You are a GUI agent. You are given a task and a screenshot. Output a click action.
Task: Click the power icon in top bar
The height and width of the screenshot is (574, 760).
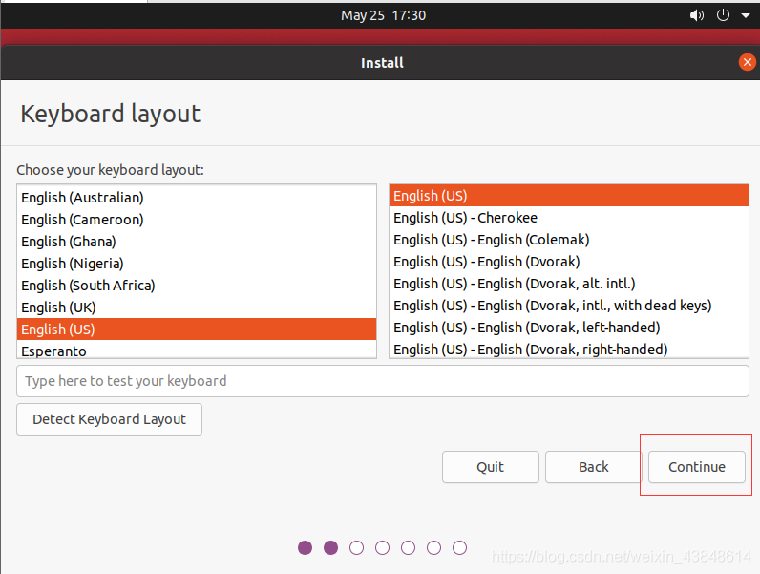point(723,15)
